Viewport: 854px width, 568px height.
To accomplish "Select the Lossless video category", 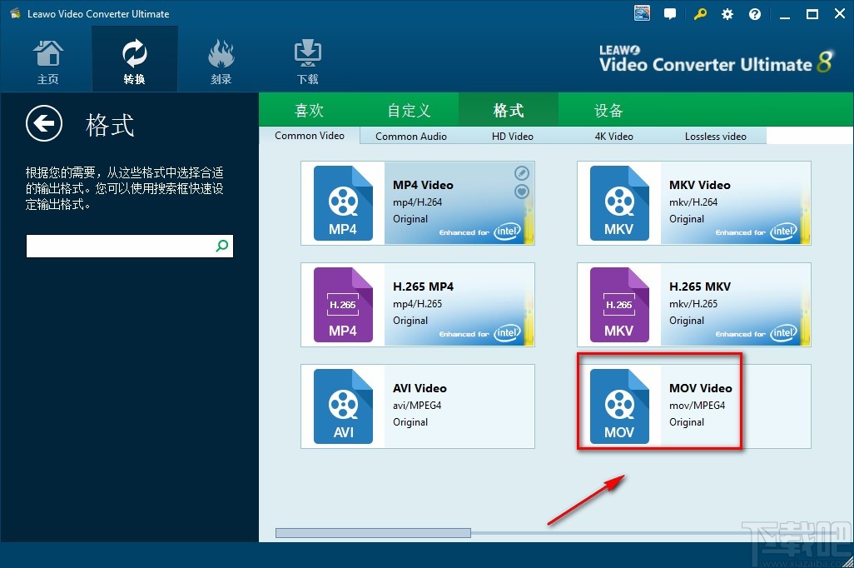I will 715,136.
